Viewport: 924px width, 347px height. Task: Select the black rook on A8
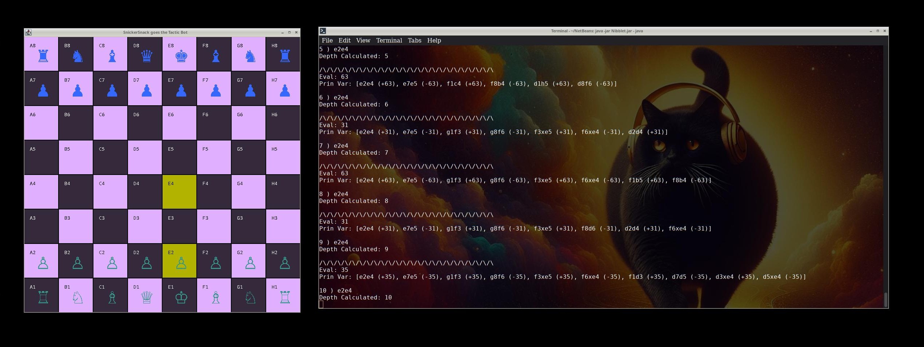tap(43, 56)
